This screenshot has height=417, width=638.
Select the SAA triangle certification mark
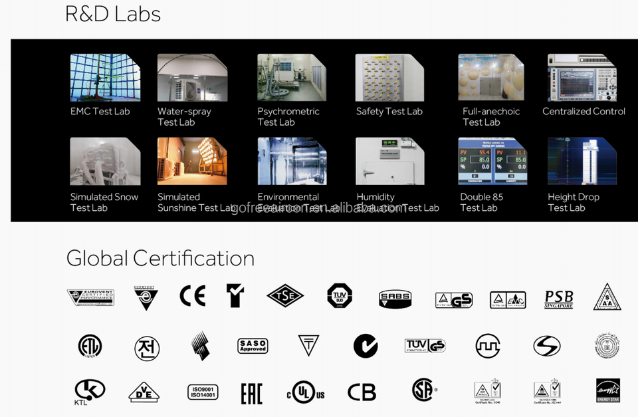(607, 297)
